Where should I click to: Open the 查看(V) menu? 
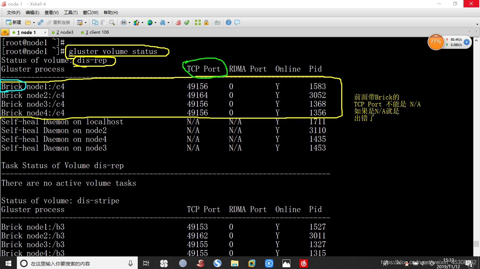coord(52,13)
